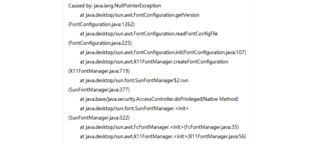The width and height of the screenshot is (312, 146).
Task: Click the SunFontManager.java:377 reference
Action: coord(99,90)
